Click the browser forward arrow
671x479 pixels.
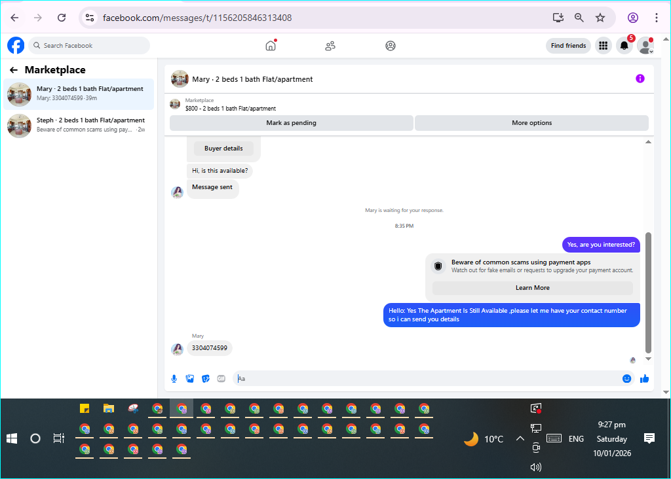[x=38, y=18]
